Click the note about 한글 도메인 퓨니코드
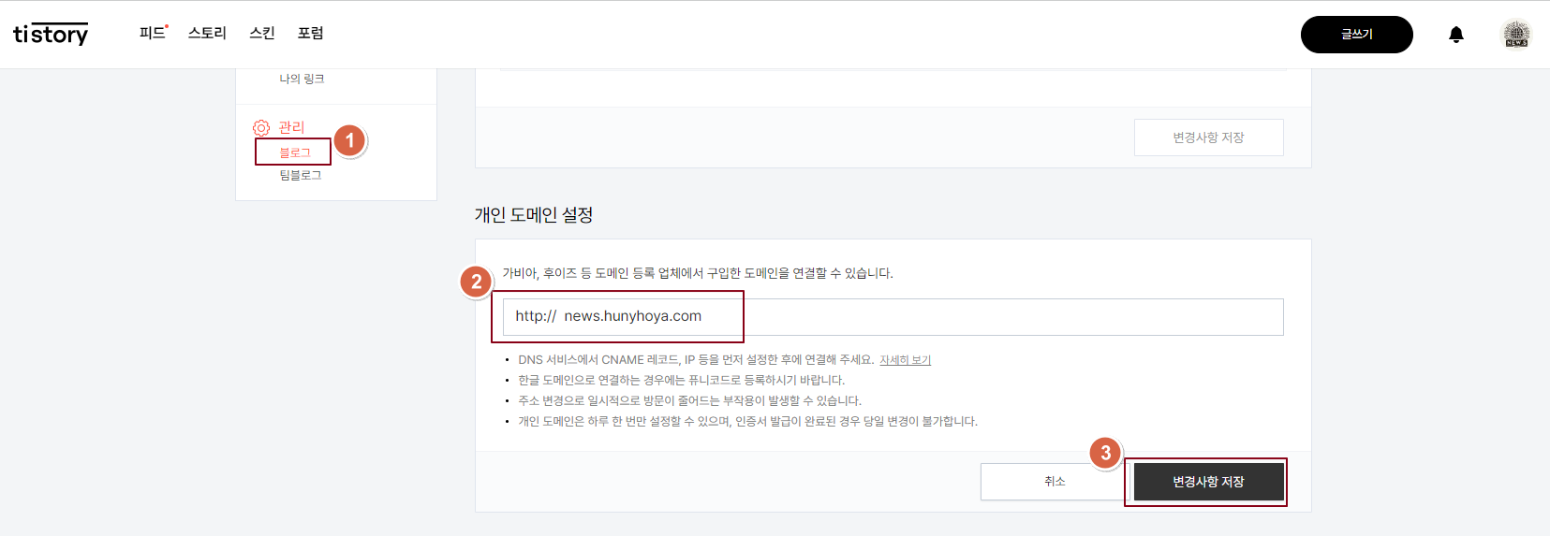This screenshot has height=536, width=1550. pyautogui.click(x=682, y=381)
